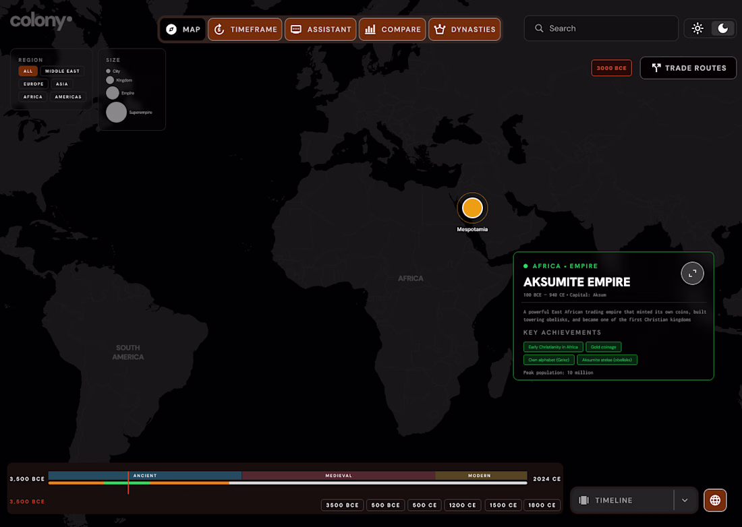Viewport: 742px width, 527px height.
Task: Expand the Timeline dropdown chevron
Action: click(685, 500)
